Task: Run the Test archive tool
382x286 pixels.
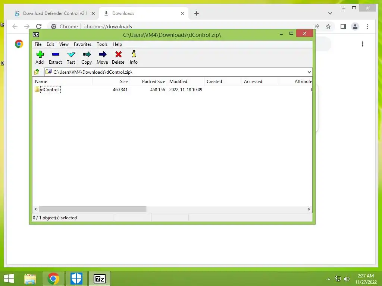Action: click(71, 57)
